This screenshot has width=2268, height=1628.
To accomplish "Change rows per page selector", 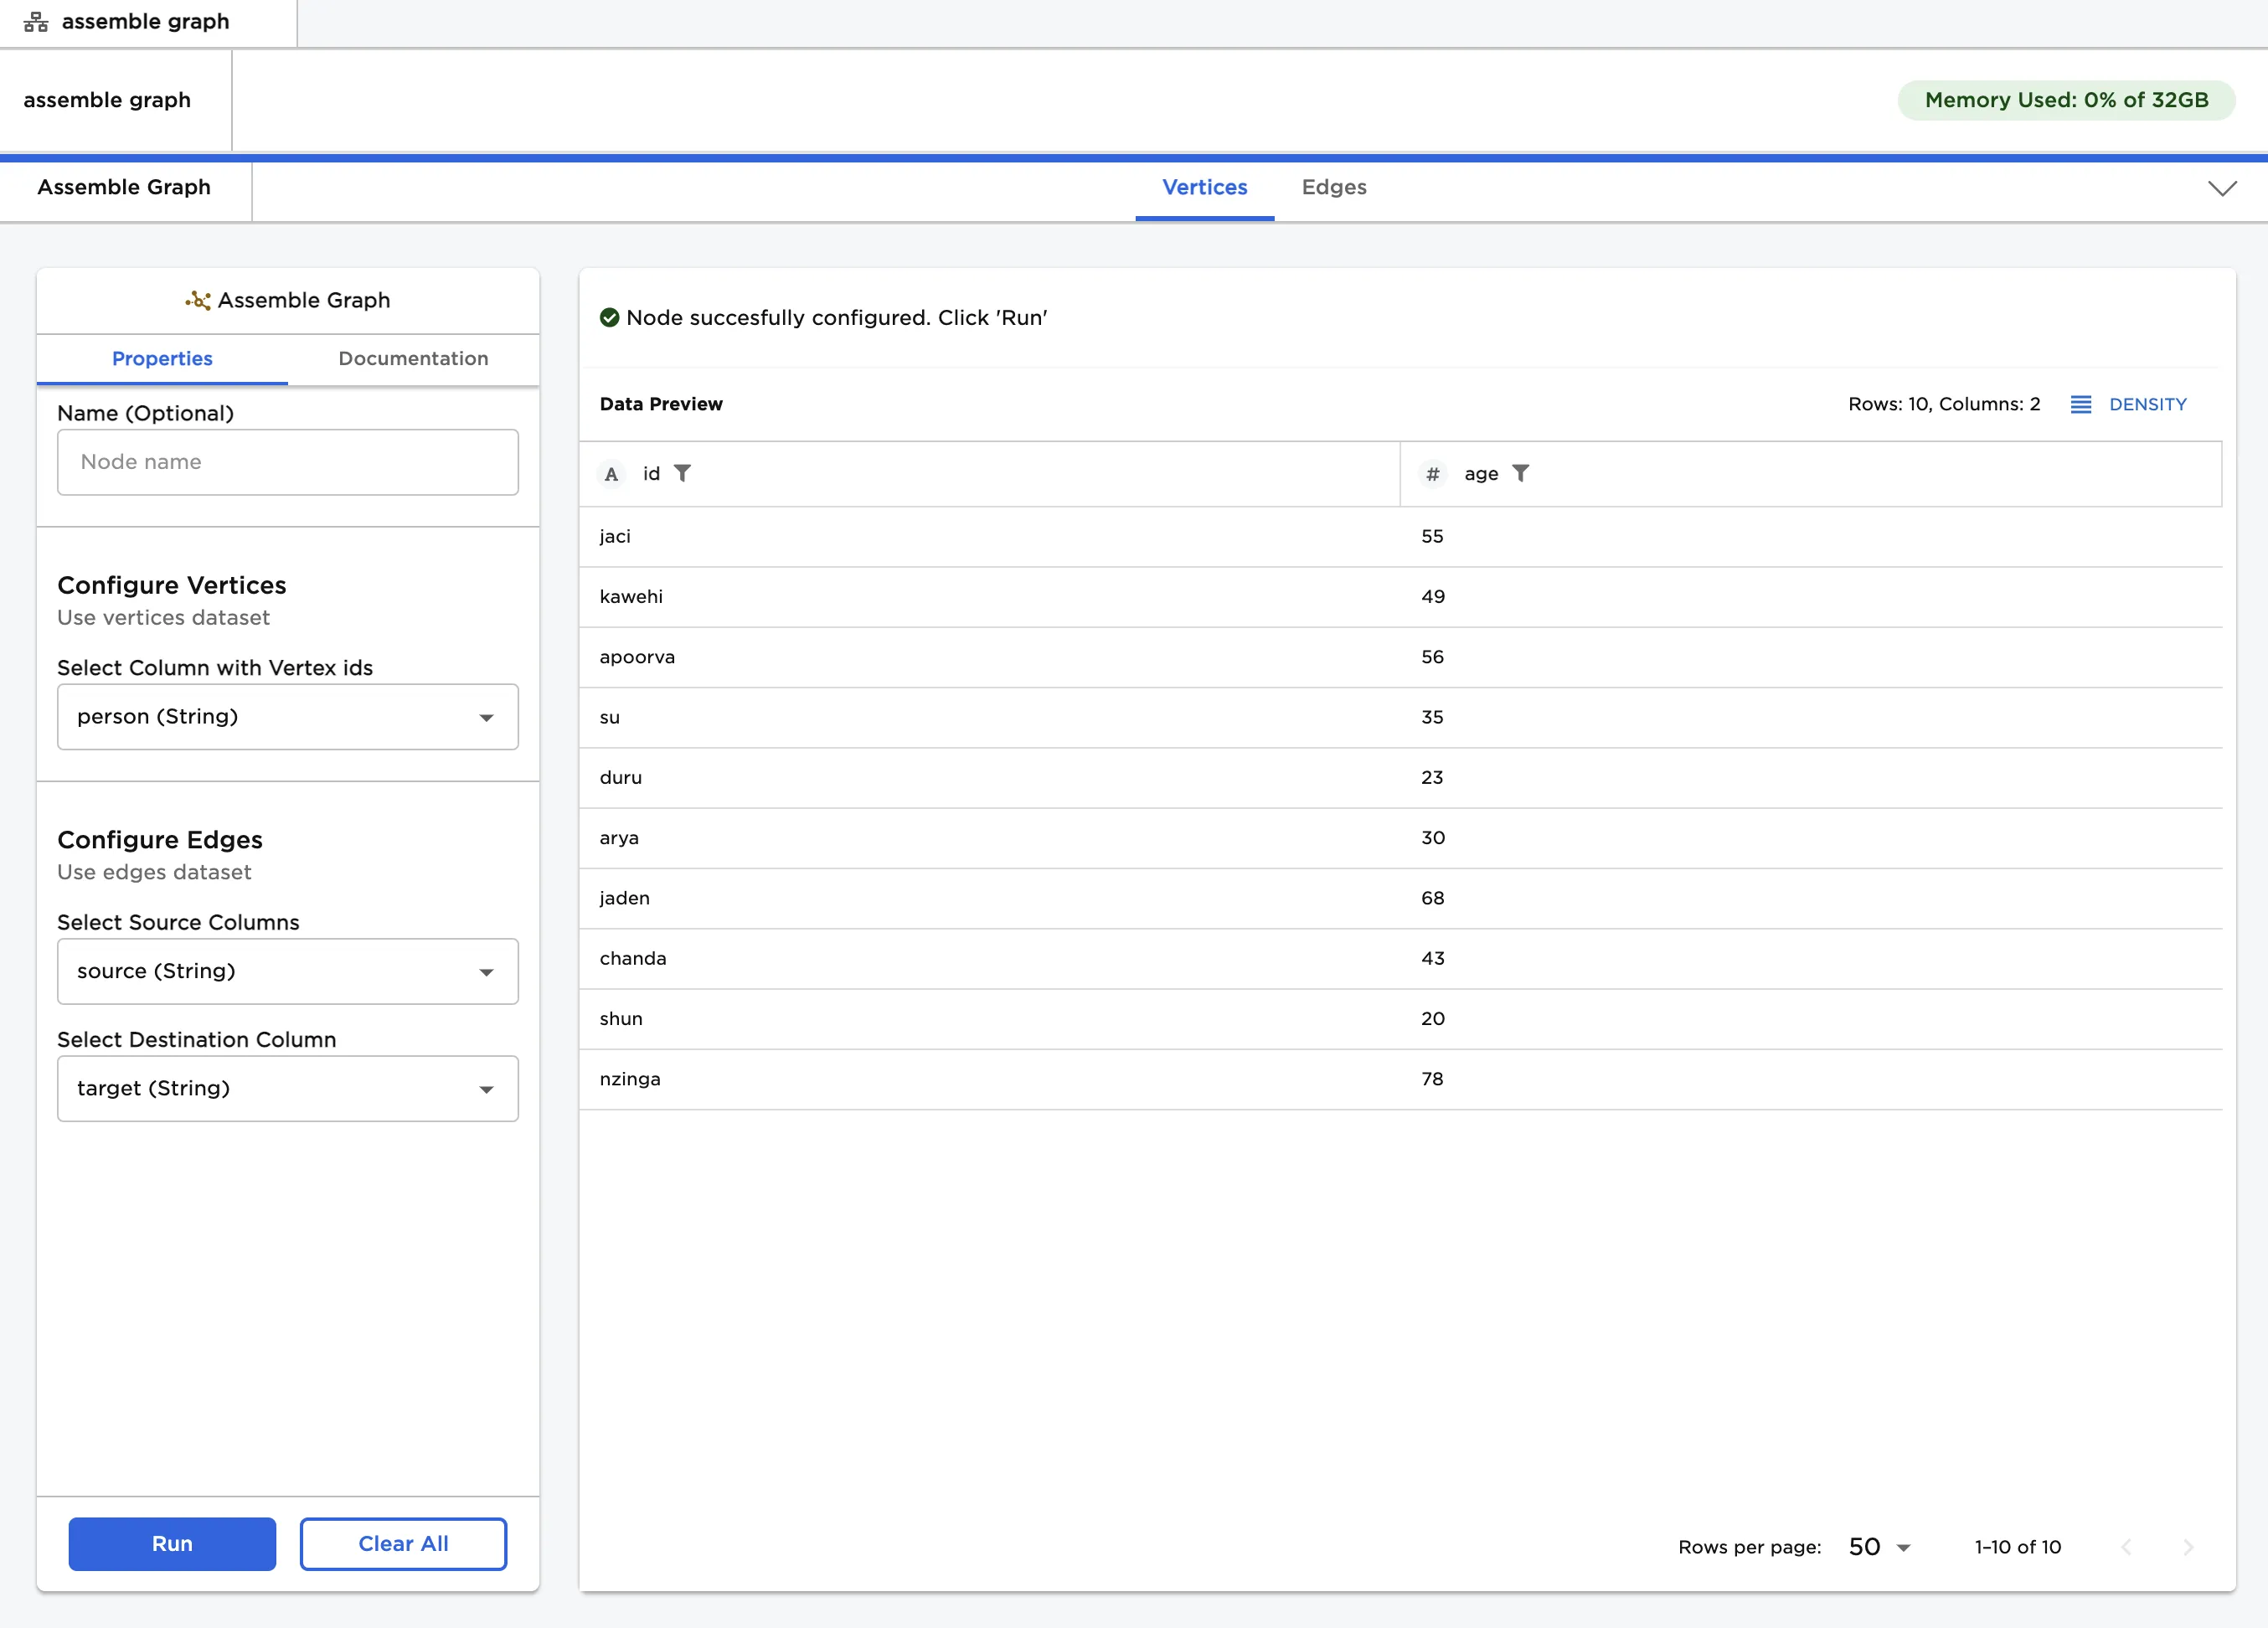I will (1879, 1547).
